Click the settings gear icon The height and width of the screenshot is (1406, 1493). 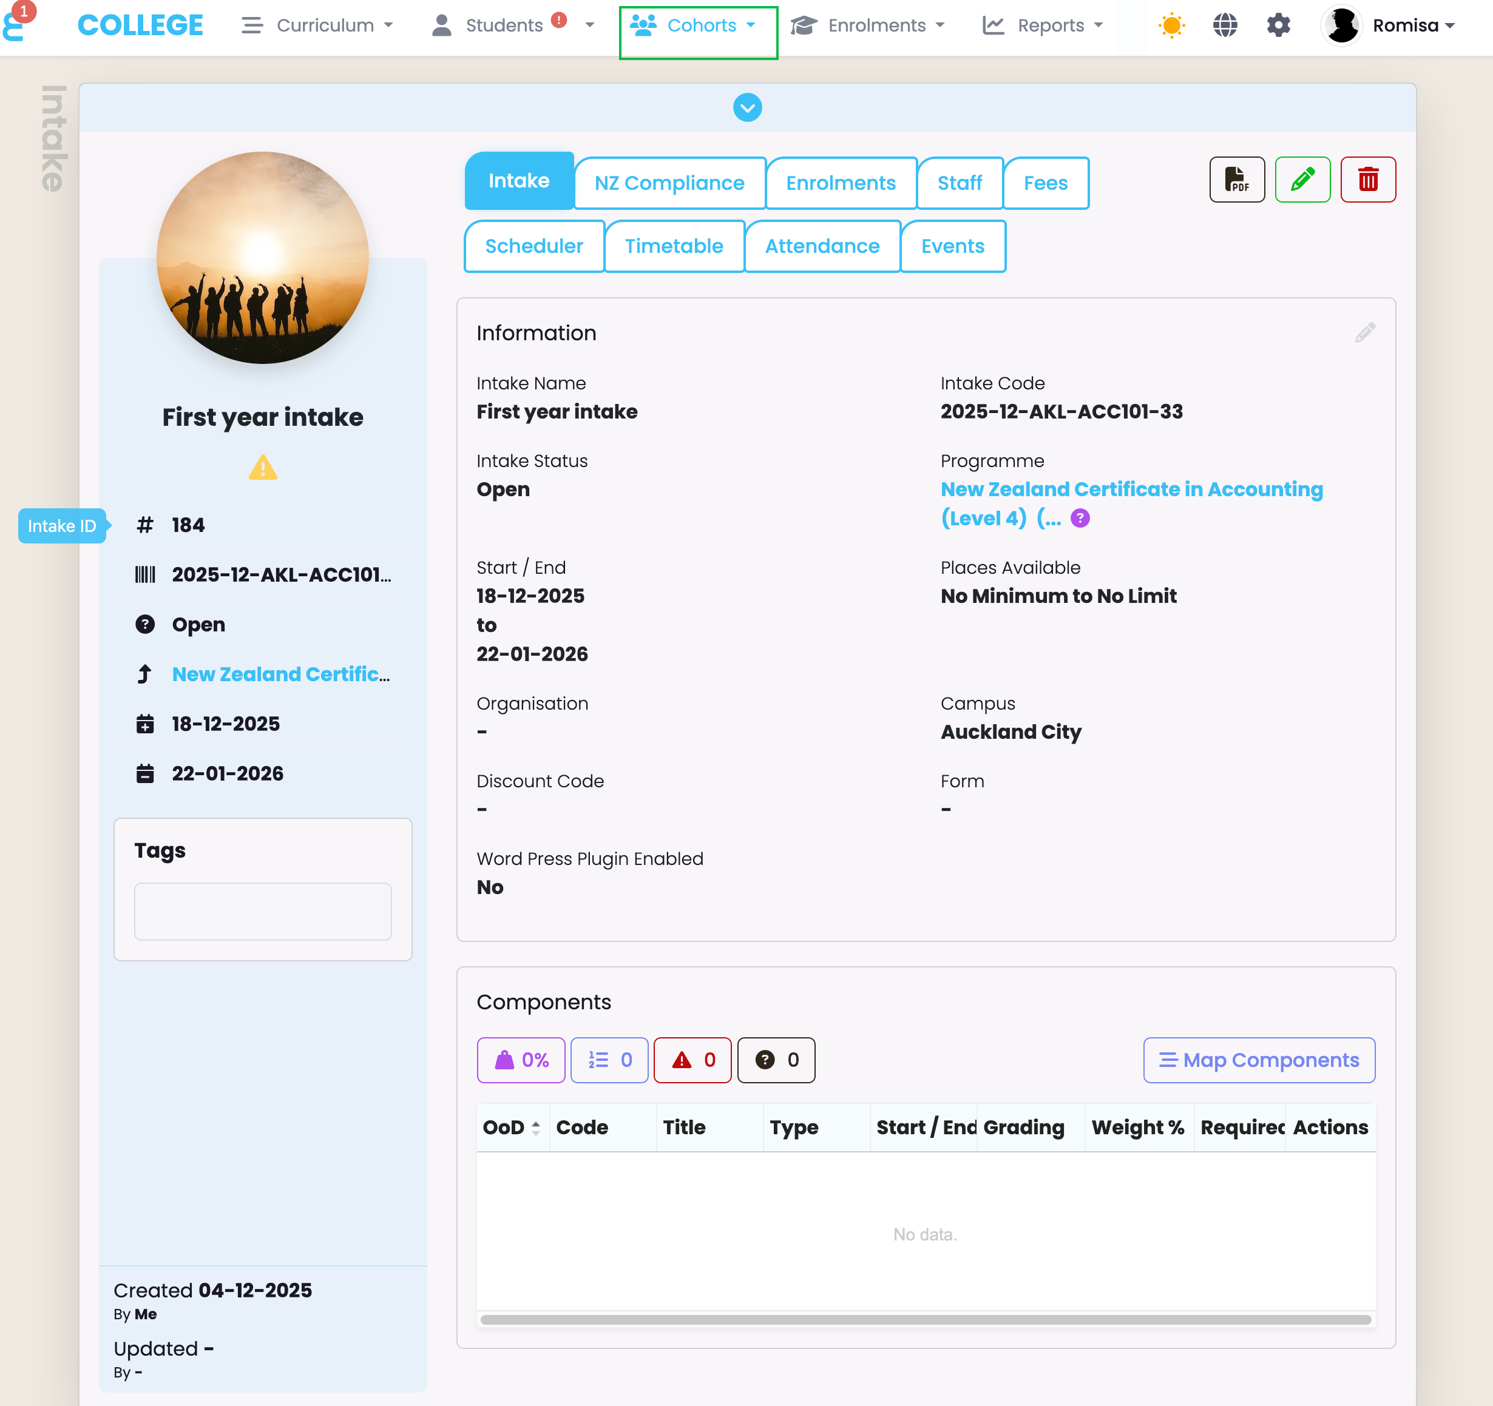1278,25
